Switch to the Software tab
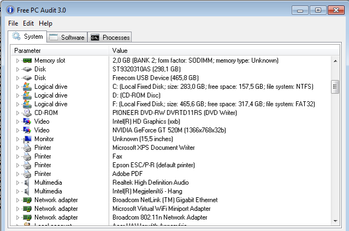The width and height of the screenshot is (349, 231). click(x=67, y=37)
